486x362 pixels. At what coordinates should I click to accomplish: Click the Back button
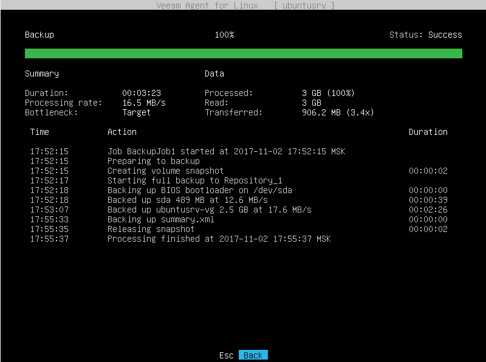pos(253,355)
